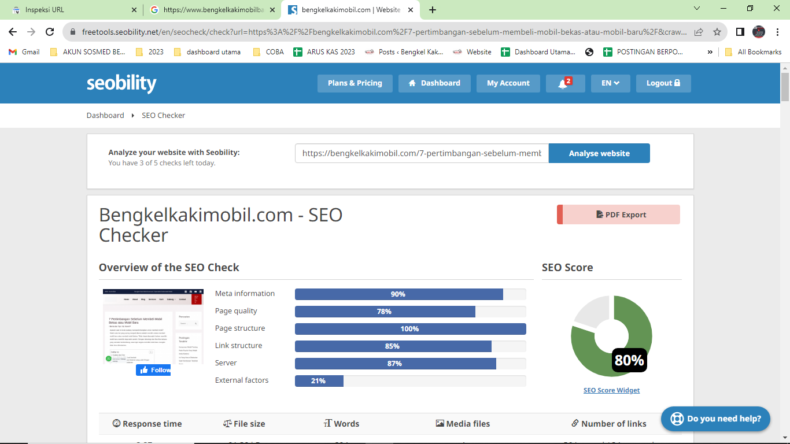The image size is (790, 444).
Task: Click the Logout button
Action: tap(663, 83)
